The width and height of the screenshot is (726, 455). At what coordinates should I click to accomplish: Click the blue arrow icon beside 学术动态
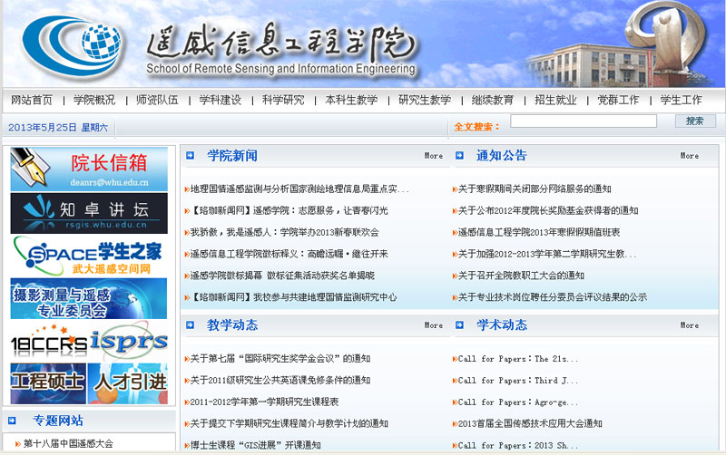click(x=459, y=325)
